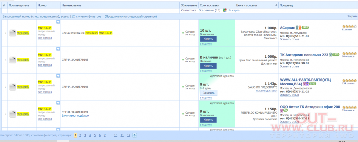The image size is (358, 142).
Task: Click 'все замены' in row 8
Action: pyautogui.click(x=45, y=119)
